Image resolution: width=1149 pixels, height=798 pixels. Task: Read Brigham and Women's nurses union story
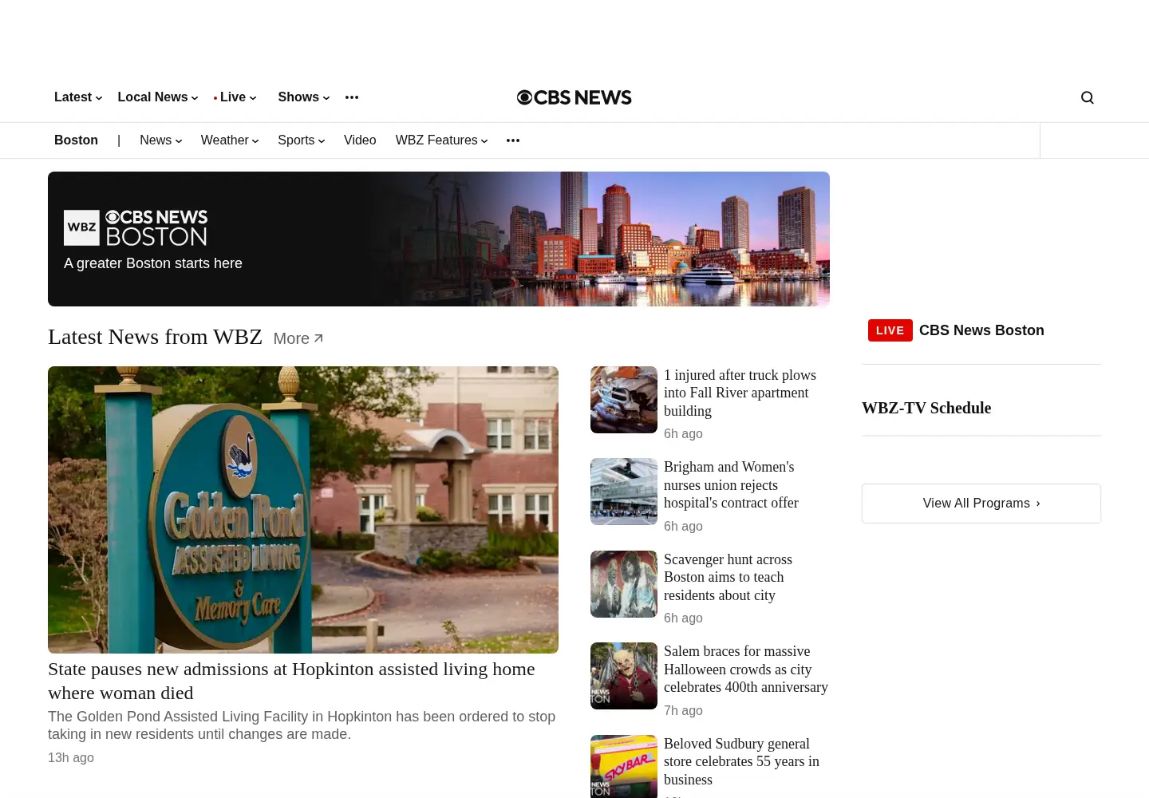[x=731, y=485]
